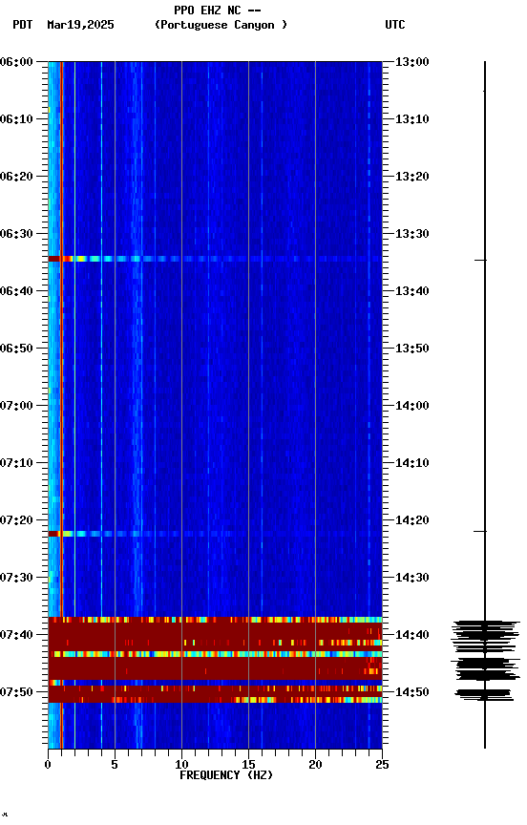
Task: Click the red vertical line near 1 Hz
Action: (61, 337)
